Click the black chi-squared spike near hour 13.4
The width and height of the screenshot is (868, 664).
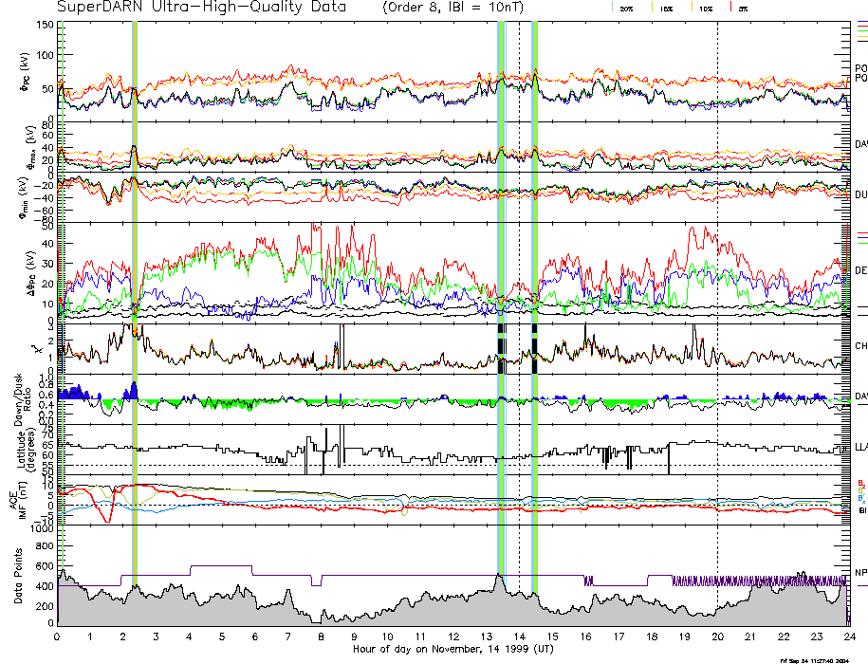(501, 349)
